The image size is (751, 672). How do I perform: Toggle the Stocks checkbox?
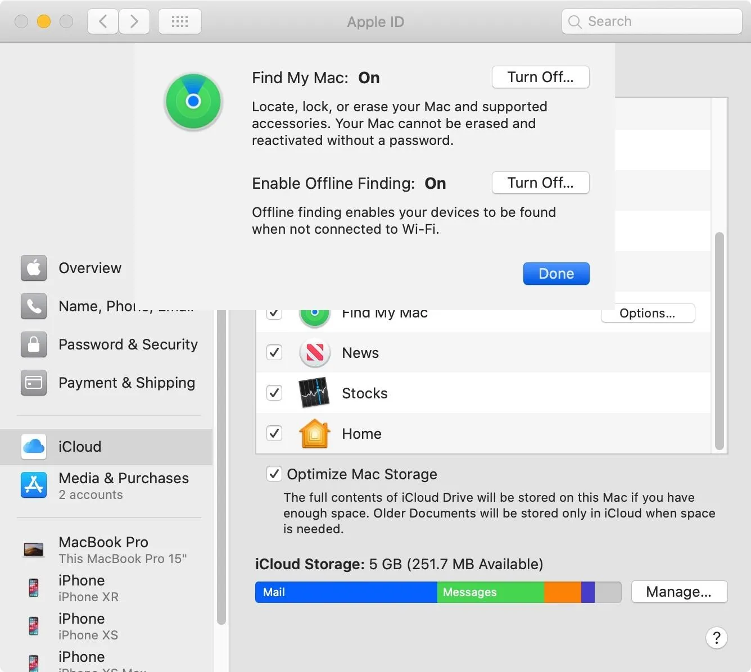(274, 393)
